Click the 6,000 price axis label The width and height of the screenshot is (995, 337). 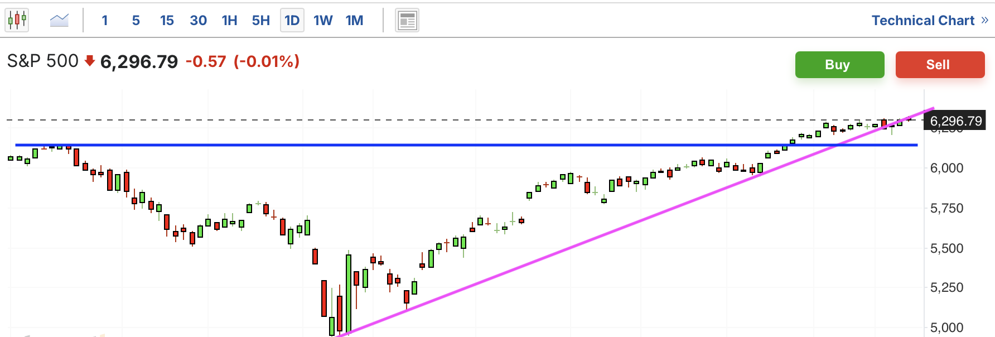pos(946,168)
